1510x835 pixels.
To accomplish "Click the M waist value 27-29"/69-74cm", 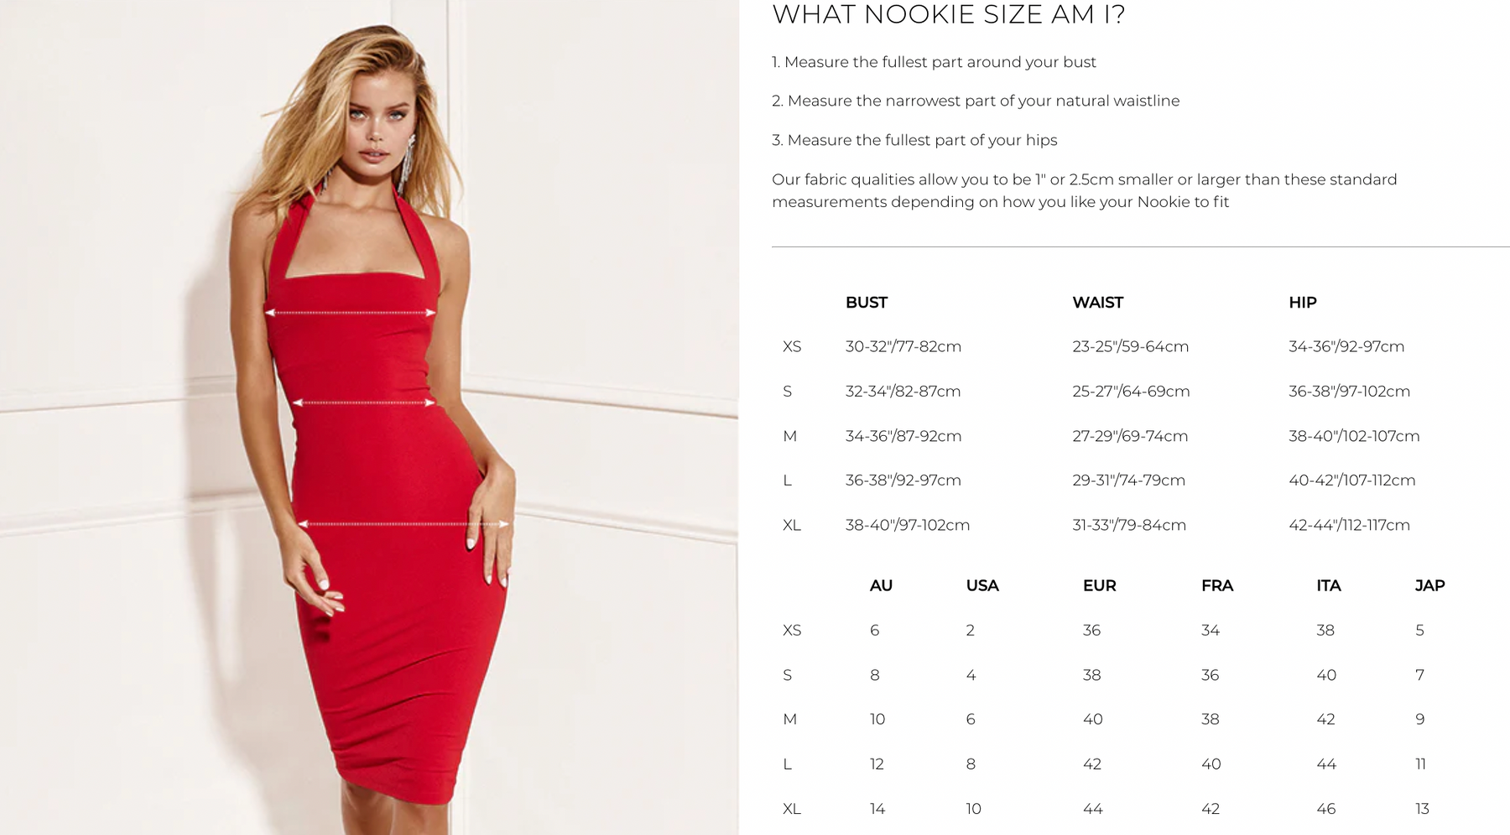I will pos(1129,436).
